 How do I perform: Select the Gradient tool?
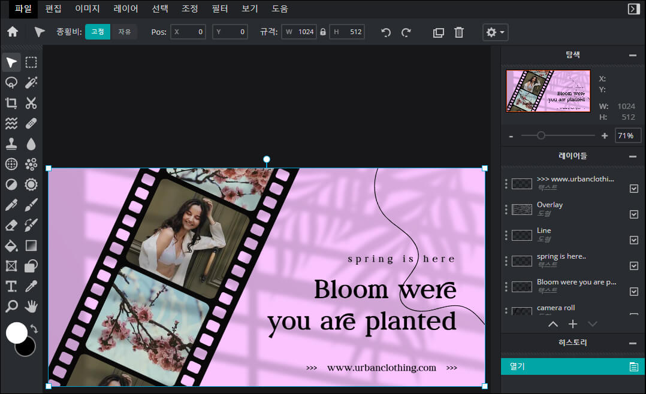31,246
